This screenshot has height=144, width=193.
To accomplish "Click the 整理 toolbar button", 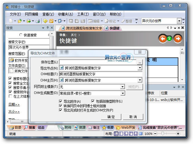I will (x=127, y=21).
